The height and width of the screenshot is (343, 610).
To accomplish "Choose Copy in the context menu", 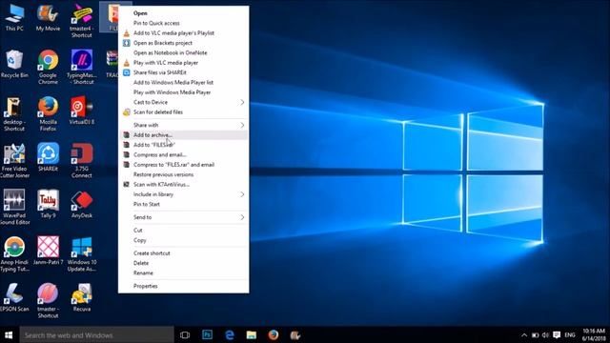I will [184, 240].
